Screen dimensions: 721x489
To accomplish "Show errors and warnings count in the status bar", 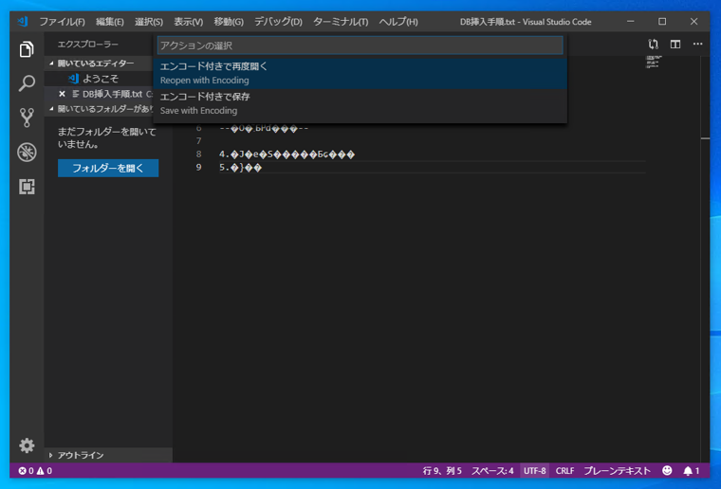I will click(x=35, y=471).
